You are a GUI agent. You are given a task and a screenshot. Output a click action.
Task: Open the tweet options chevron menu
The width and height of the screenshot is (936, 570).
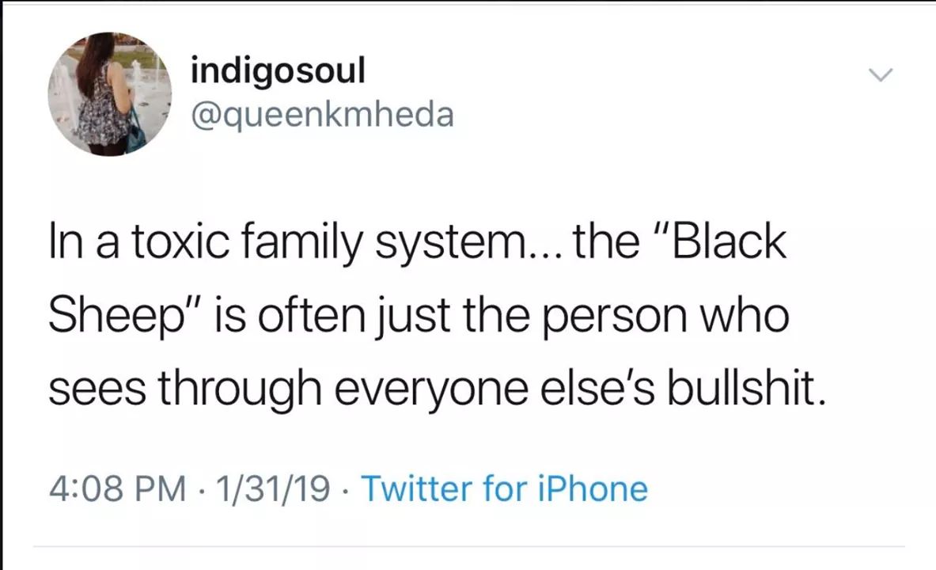point(881,76)
